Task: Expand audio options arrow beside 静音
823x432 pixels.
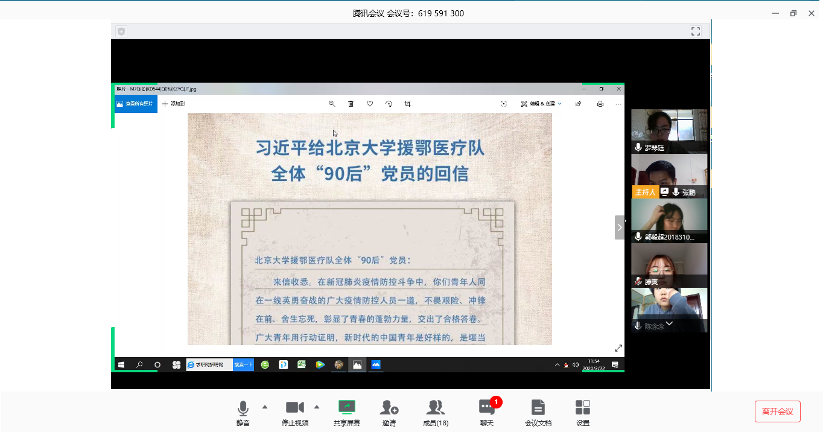Action: point(265,407)
